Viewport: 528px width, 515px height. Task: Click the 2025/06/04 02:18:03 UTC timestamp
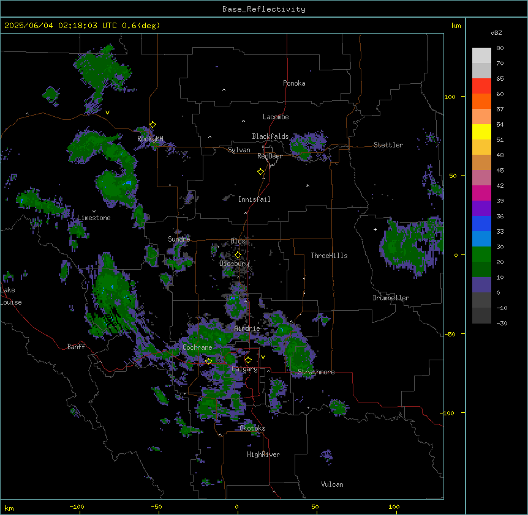[60, 26]
